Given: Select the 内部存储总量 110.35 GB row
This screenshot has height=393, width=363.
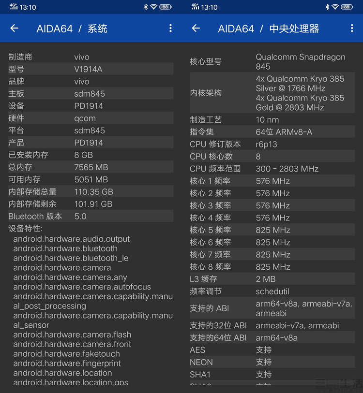Looking at the screenshot, I should (x=91, y=192).
